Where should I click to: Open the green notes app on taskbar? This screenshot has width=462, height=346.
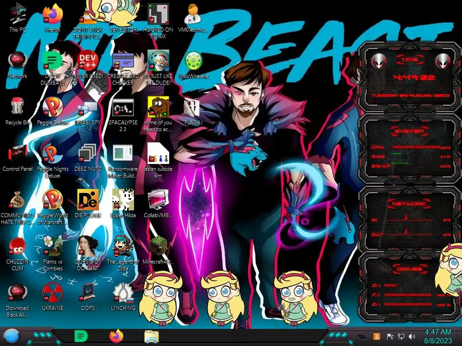pos(81,336)
